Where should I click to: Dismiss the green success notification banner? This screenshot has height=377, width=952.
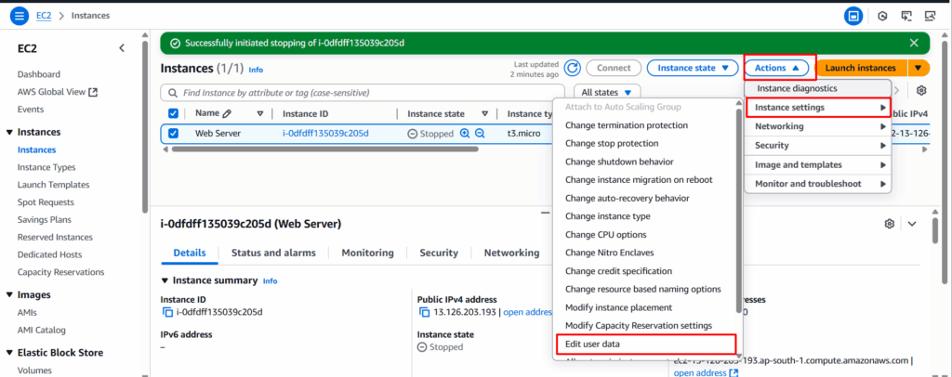pyautogui.click(x=914, y=43)
